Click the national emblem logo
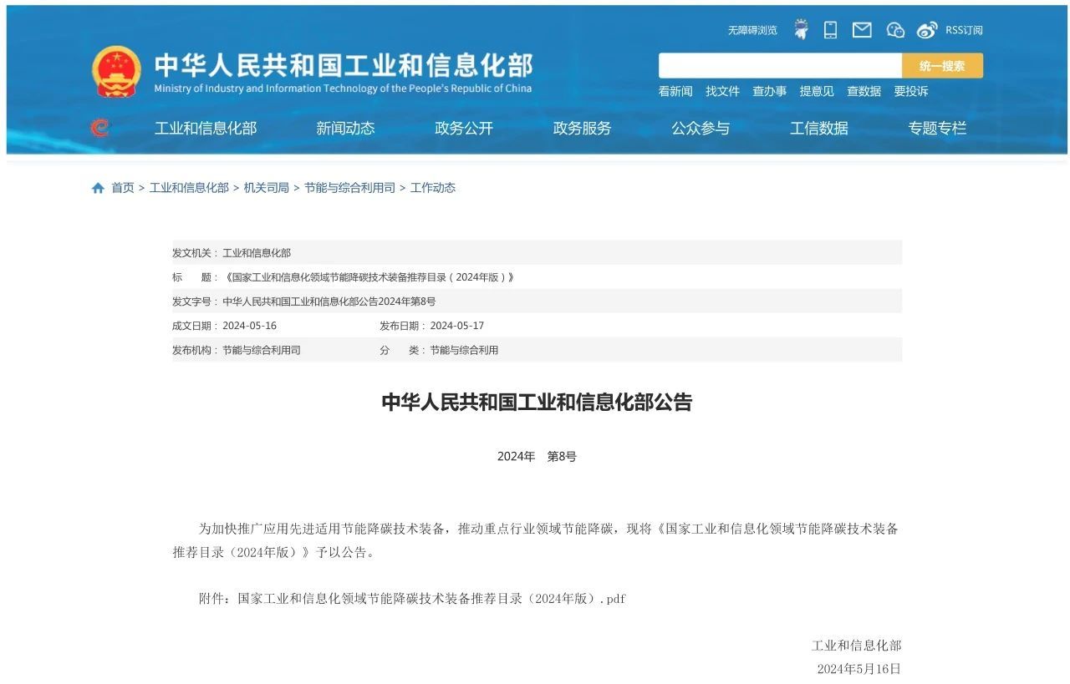 tap(116, 71)
